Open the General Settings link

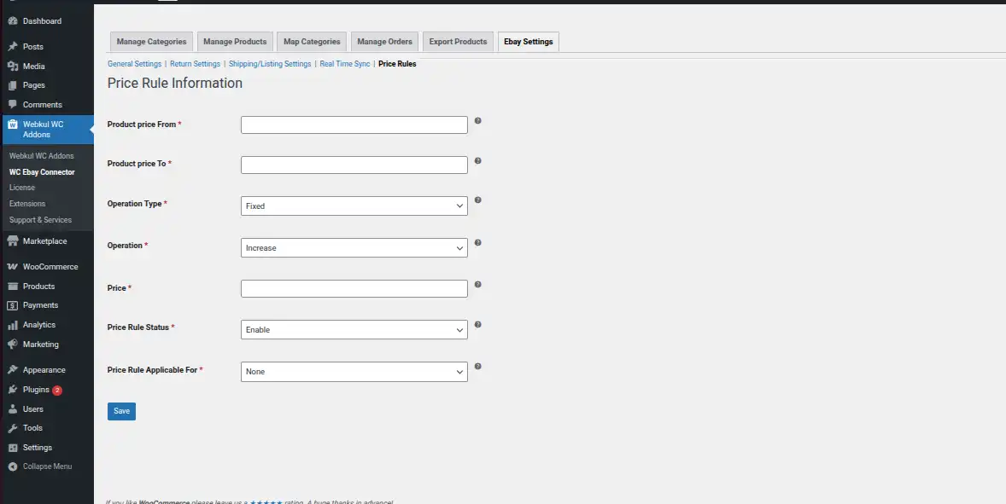(x=134, y=64)
